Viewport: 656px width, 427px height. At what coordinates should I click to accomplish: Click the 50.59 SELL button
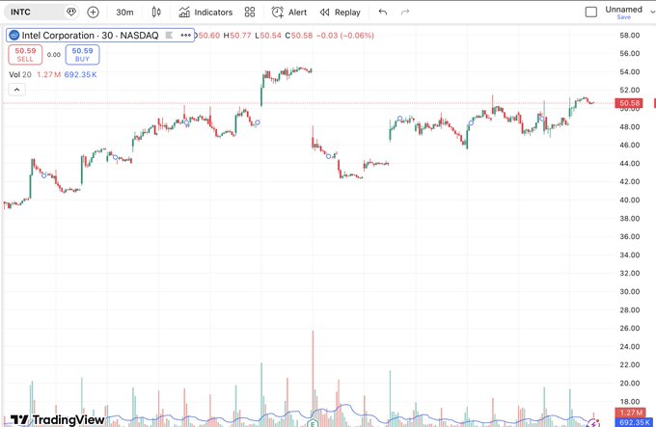(25, 55)
